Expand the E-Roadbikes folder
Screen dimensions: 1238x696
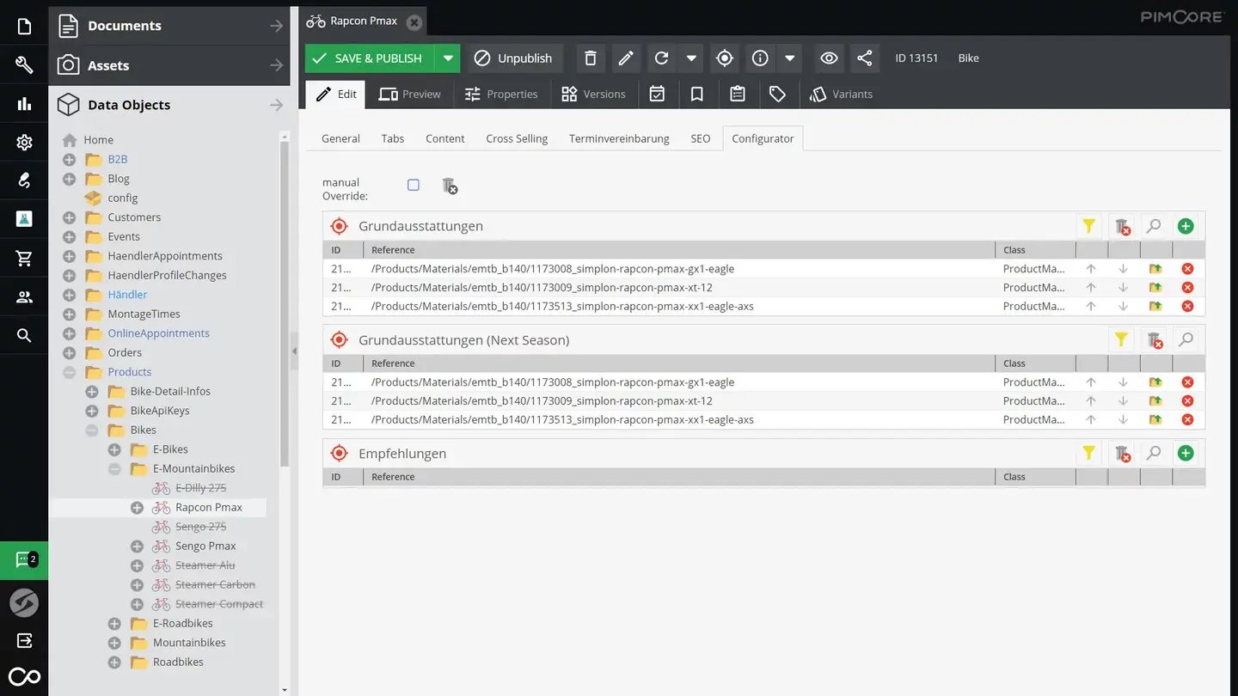[x=114, y=623]
